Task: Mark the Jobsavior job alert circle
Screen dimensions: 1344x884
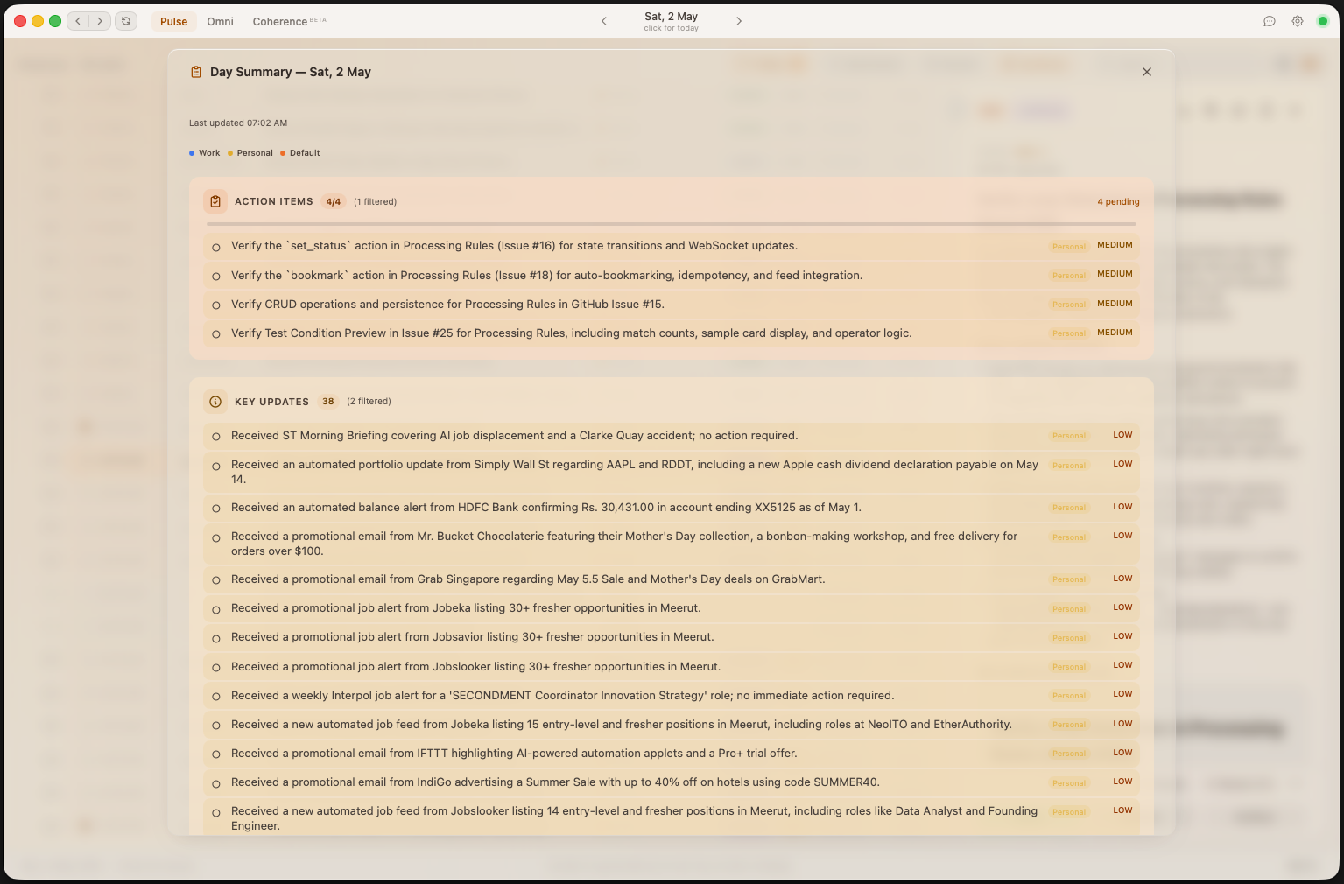Action: click(216, 638)
